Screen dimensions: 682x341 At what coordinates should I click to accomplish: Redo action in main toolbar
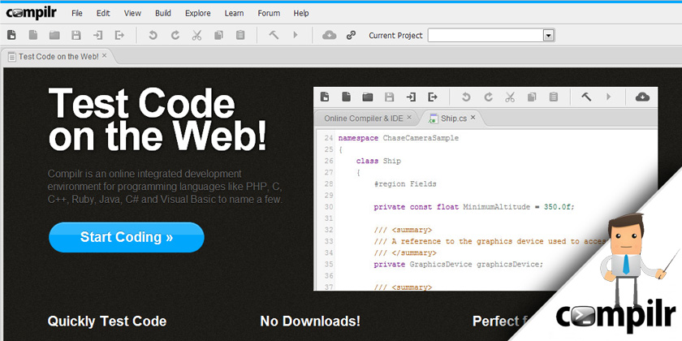(175, 35)
